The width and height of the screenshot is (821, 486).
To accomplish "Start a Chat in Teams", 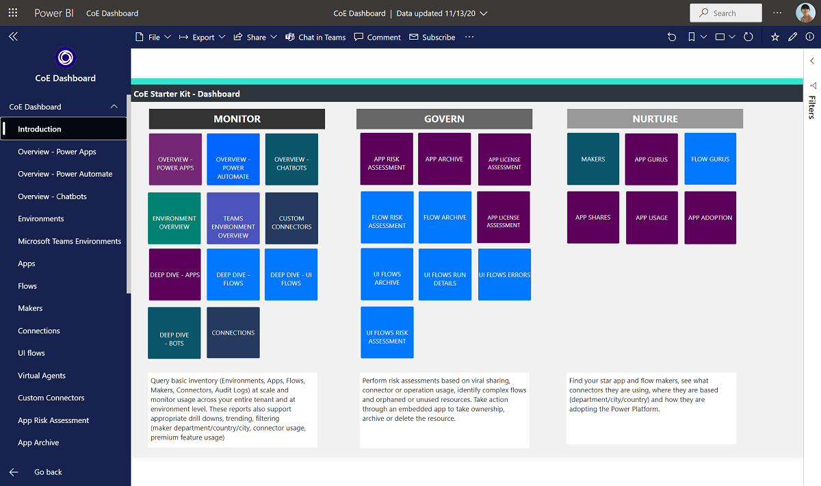I will coord(315,37).
